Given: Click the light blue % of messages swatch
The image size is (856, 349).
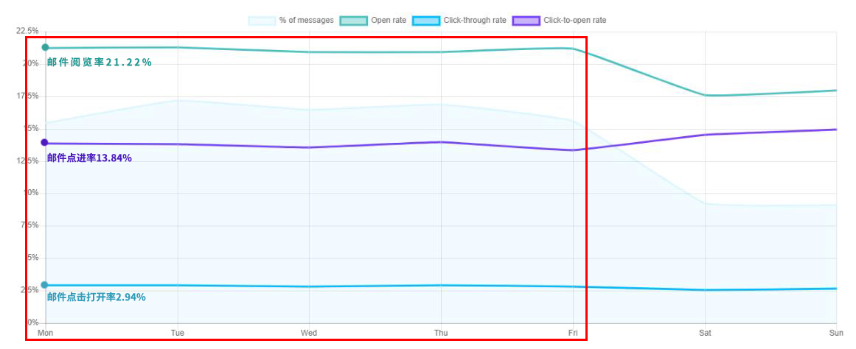Looking at the screenshot, I should [x=262, y=20].
